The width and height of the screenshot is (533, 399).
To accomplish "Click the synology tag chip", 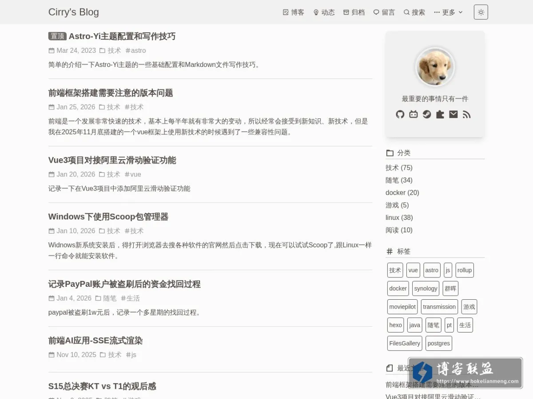I will coord(426,288).
